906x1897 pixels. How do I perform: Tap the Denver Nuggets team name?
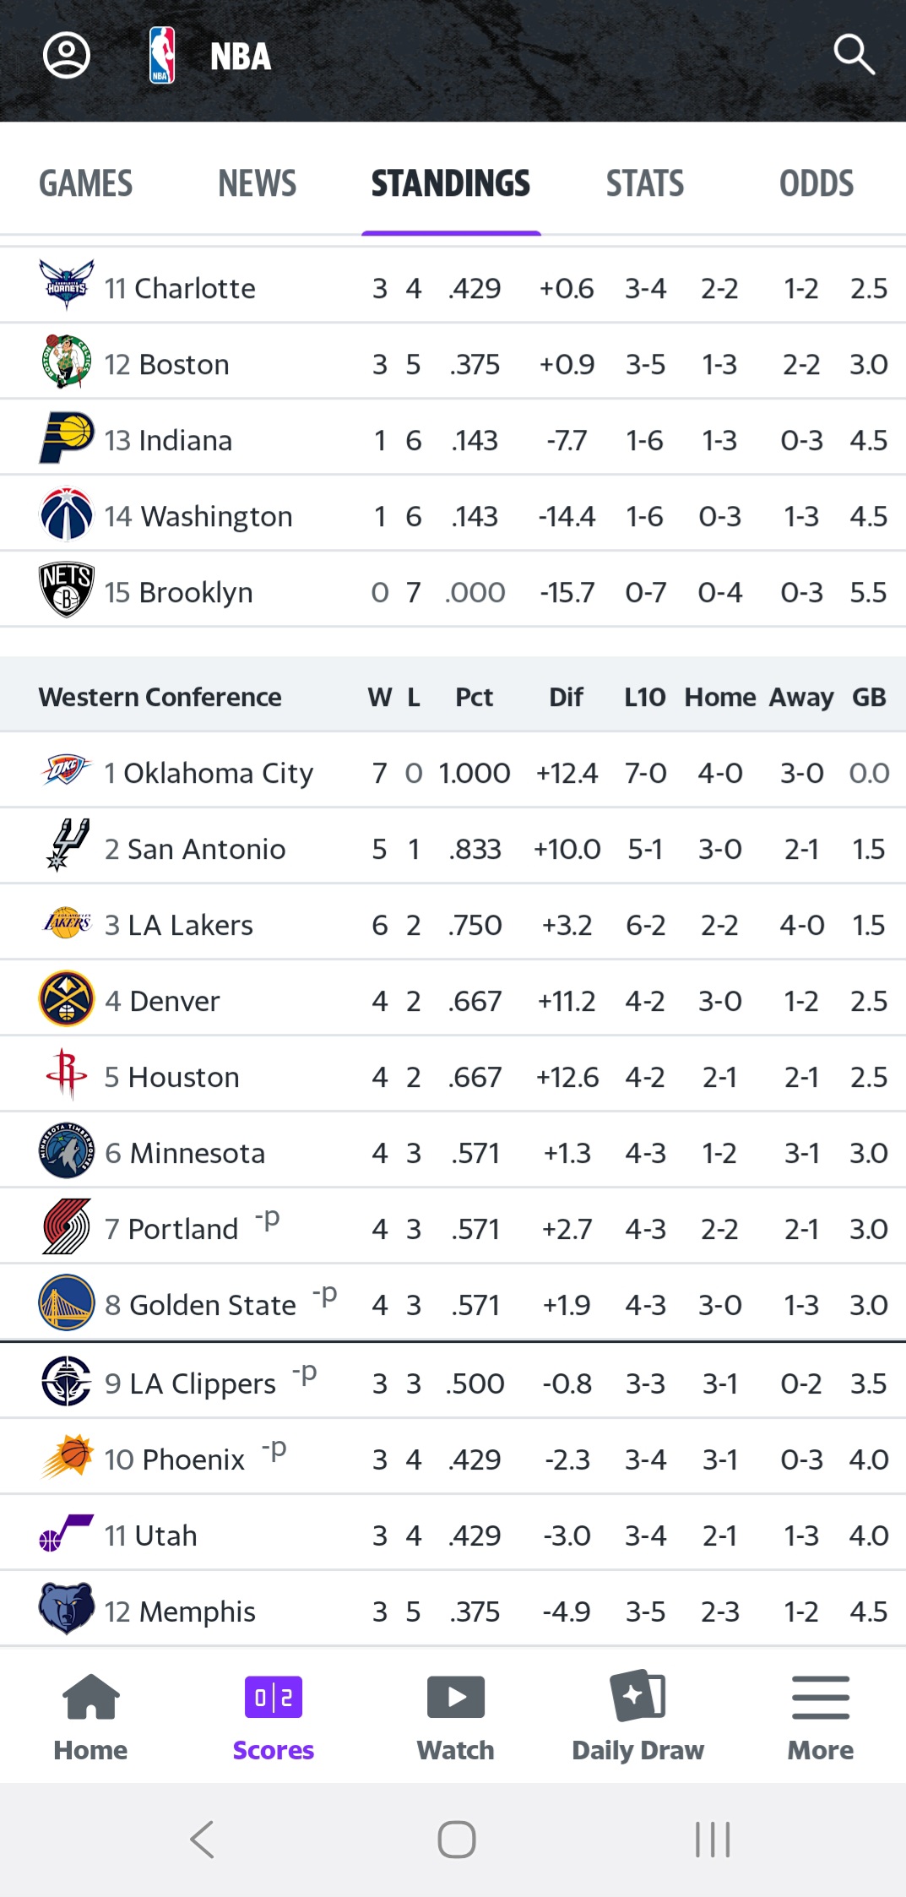point(174,1001)
